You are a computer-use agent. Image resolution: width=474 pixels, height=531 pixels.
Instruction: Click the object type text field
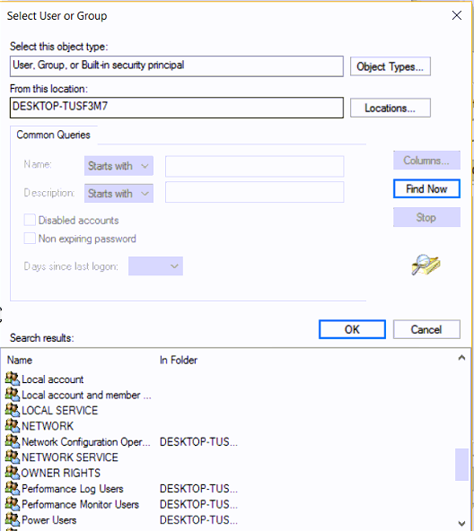[177, 66]
